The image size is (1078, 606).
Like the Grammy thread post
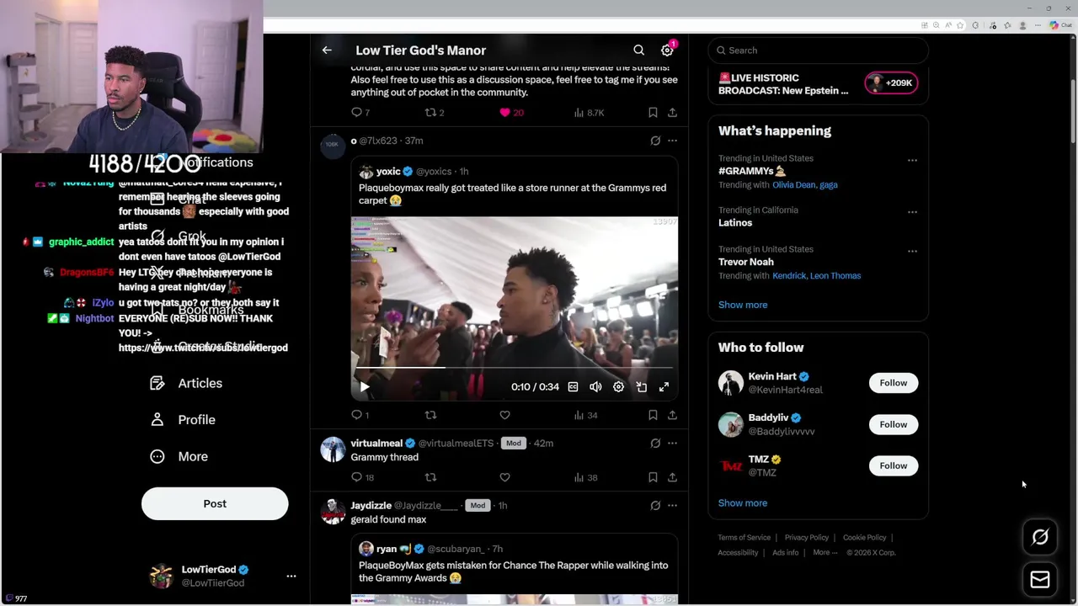tap(504, 477)
